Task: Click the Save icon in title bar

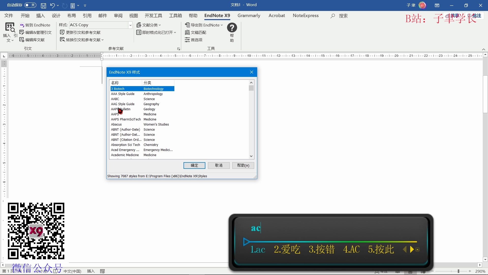Action: pyautogui.click(x=43, y=5)
